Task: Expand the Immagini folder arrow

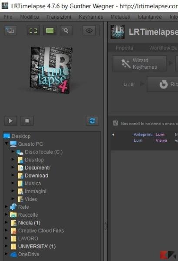Action: (13, 191)
